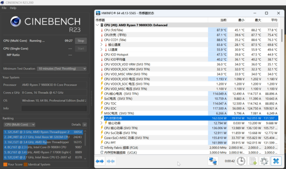Screen dimensions: 286x169
Task: Select ranking entry 5 AMD Ryzen 7 1700X
Action: tap(43, 152)
